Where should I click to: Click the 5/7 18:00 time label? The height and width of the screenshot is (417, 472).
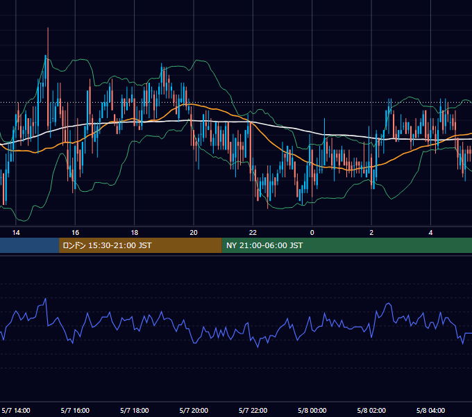(135, 411)
